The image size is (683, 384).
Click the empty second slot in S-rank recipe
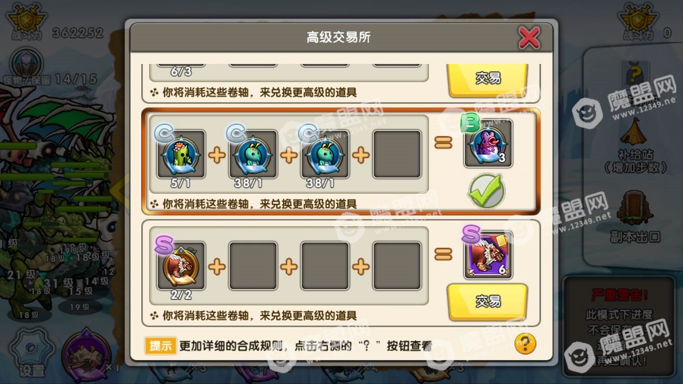click(253, 266)
